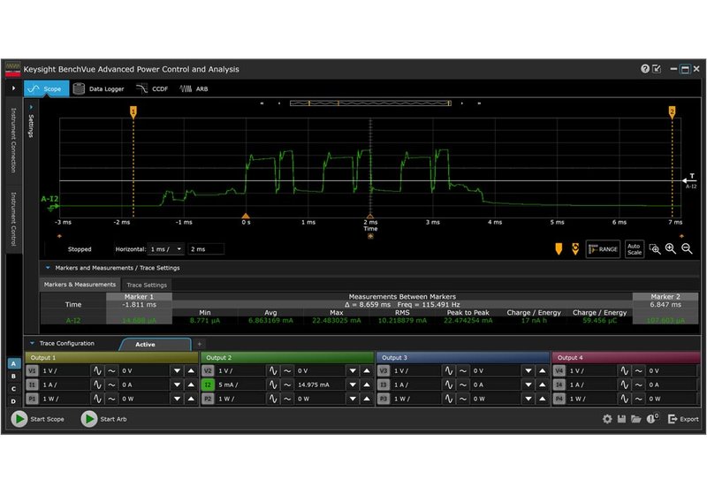Collapse Markers and Measurements section
The image size is (707, 495).
pyautogui.click(x=48, y=268)
